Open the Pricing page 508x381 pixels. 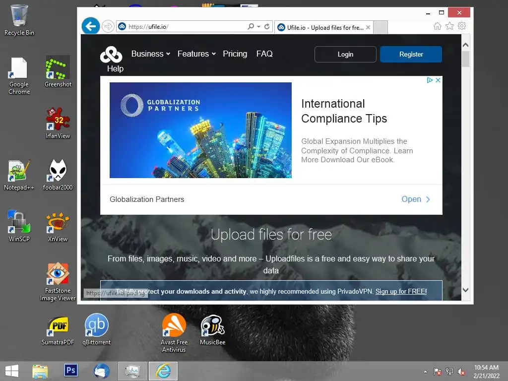pos(235,54)
